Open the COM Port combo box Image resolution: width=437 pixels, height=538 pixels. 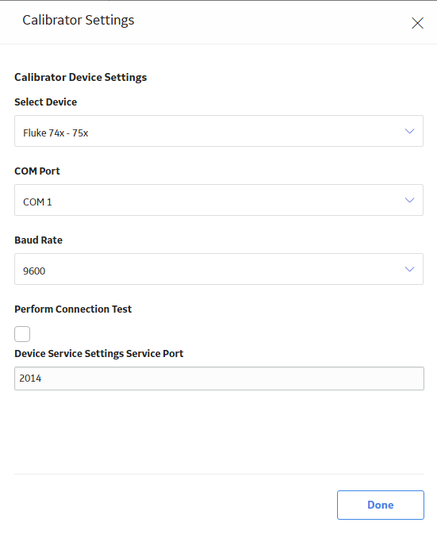(x=219, y=200)
